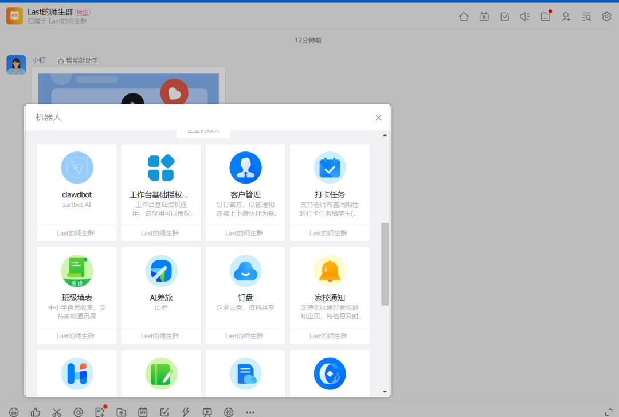
Task: Click the add member icon
Action: pos(566,17)
